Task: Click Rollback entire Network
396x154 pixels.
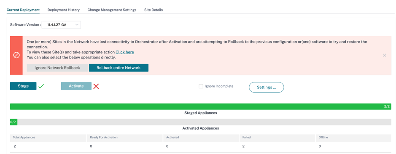Action: (119, 68)
